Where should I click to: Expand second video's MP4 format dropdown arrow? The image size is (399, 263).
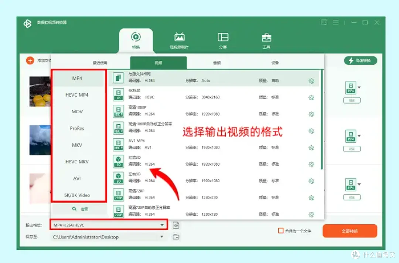tap(359, 136)
